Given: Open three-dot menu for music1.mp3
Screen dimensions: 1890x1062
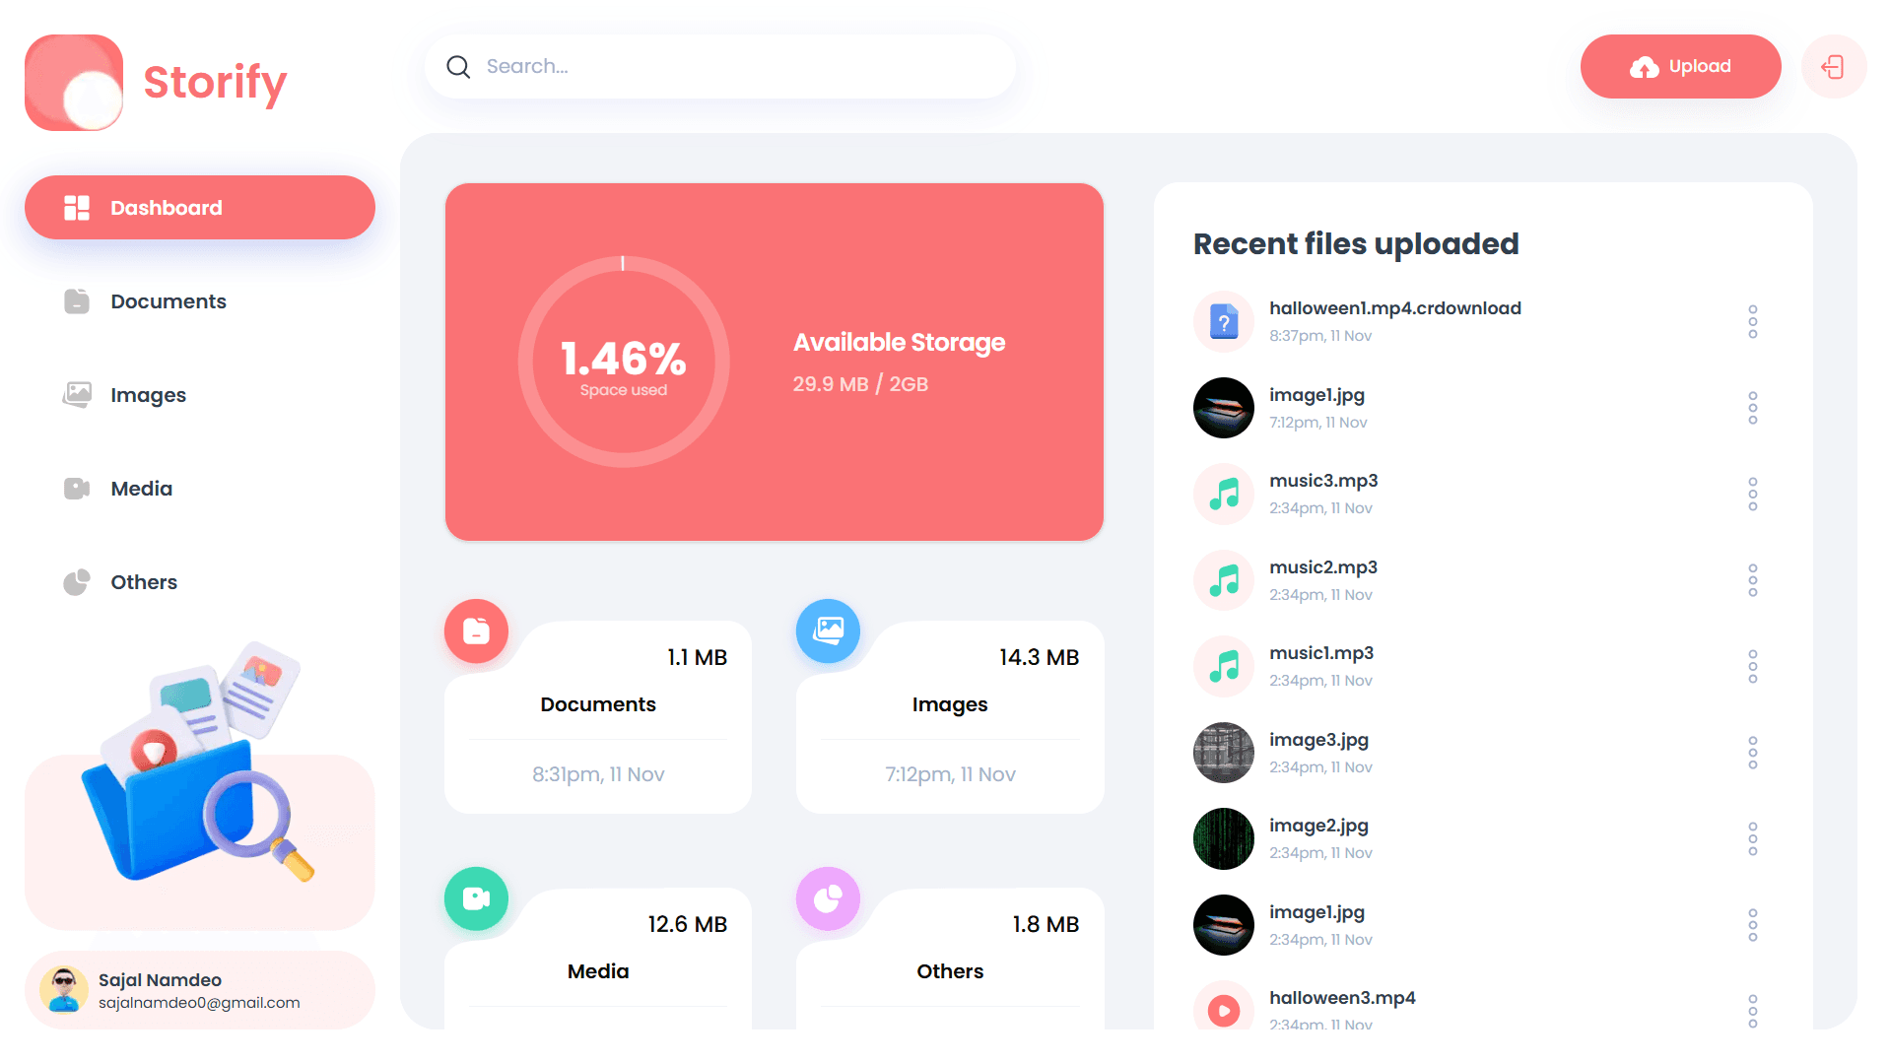Looking at the screenshot, I should pos(1752,667).
